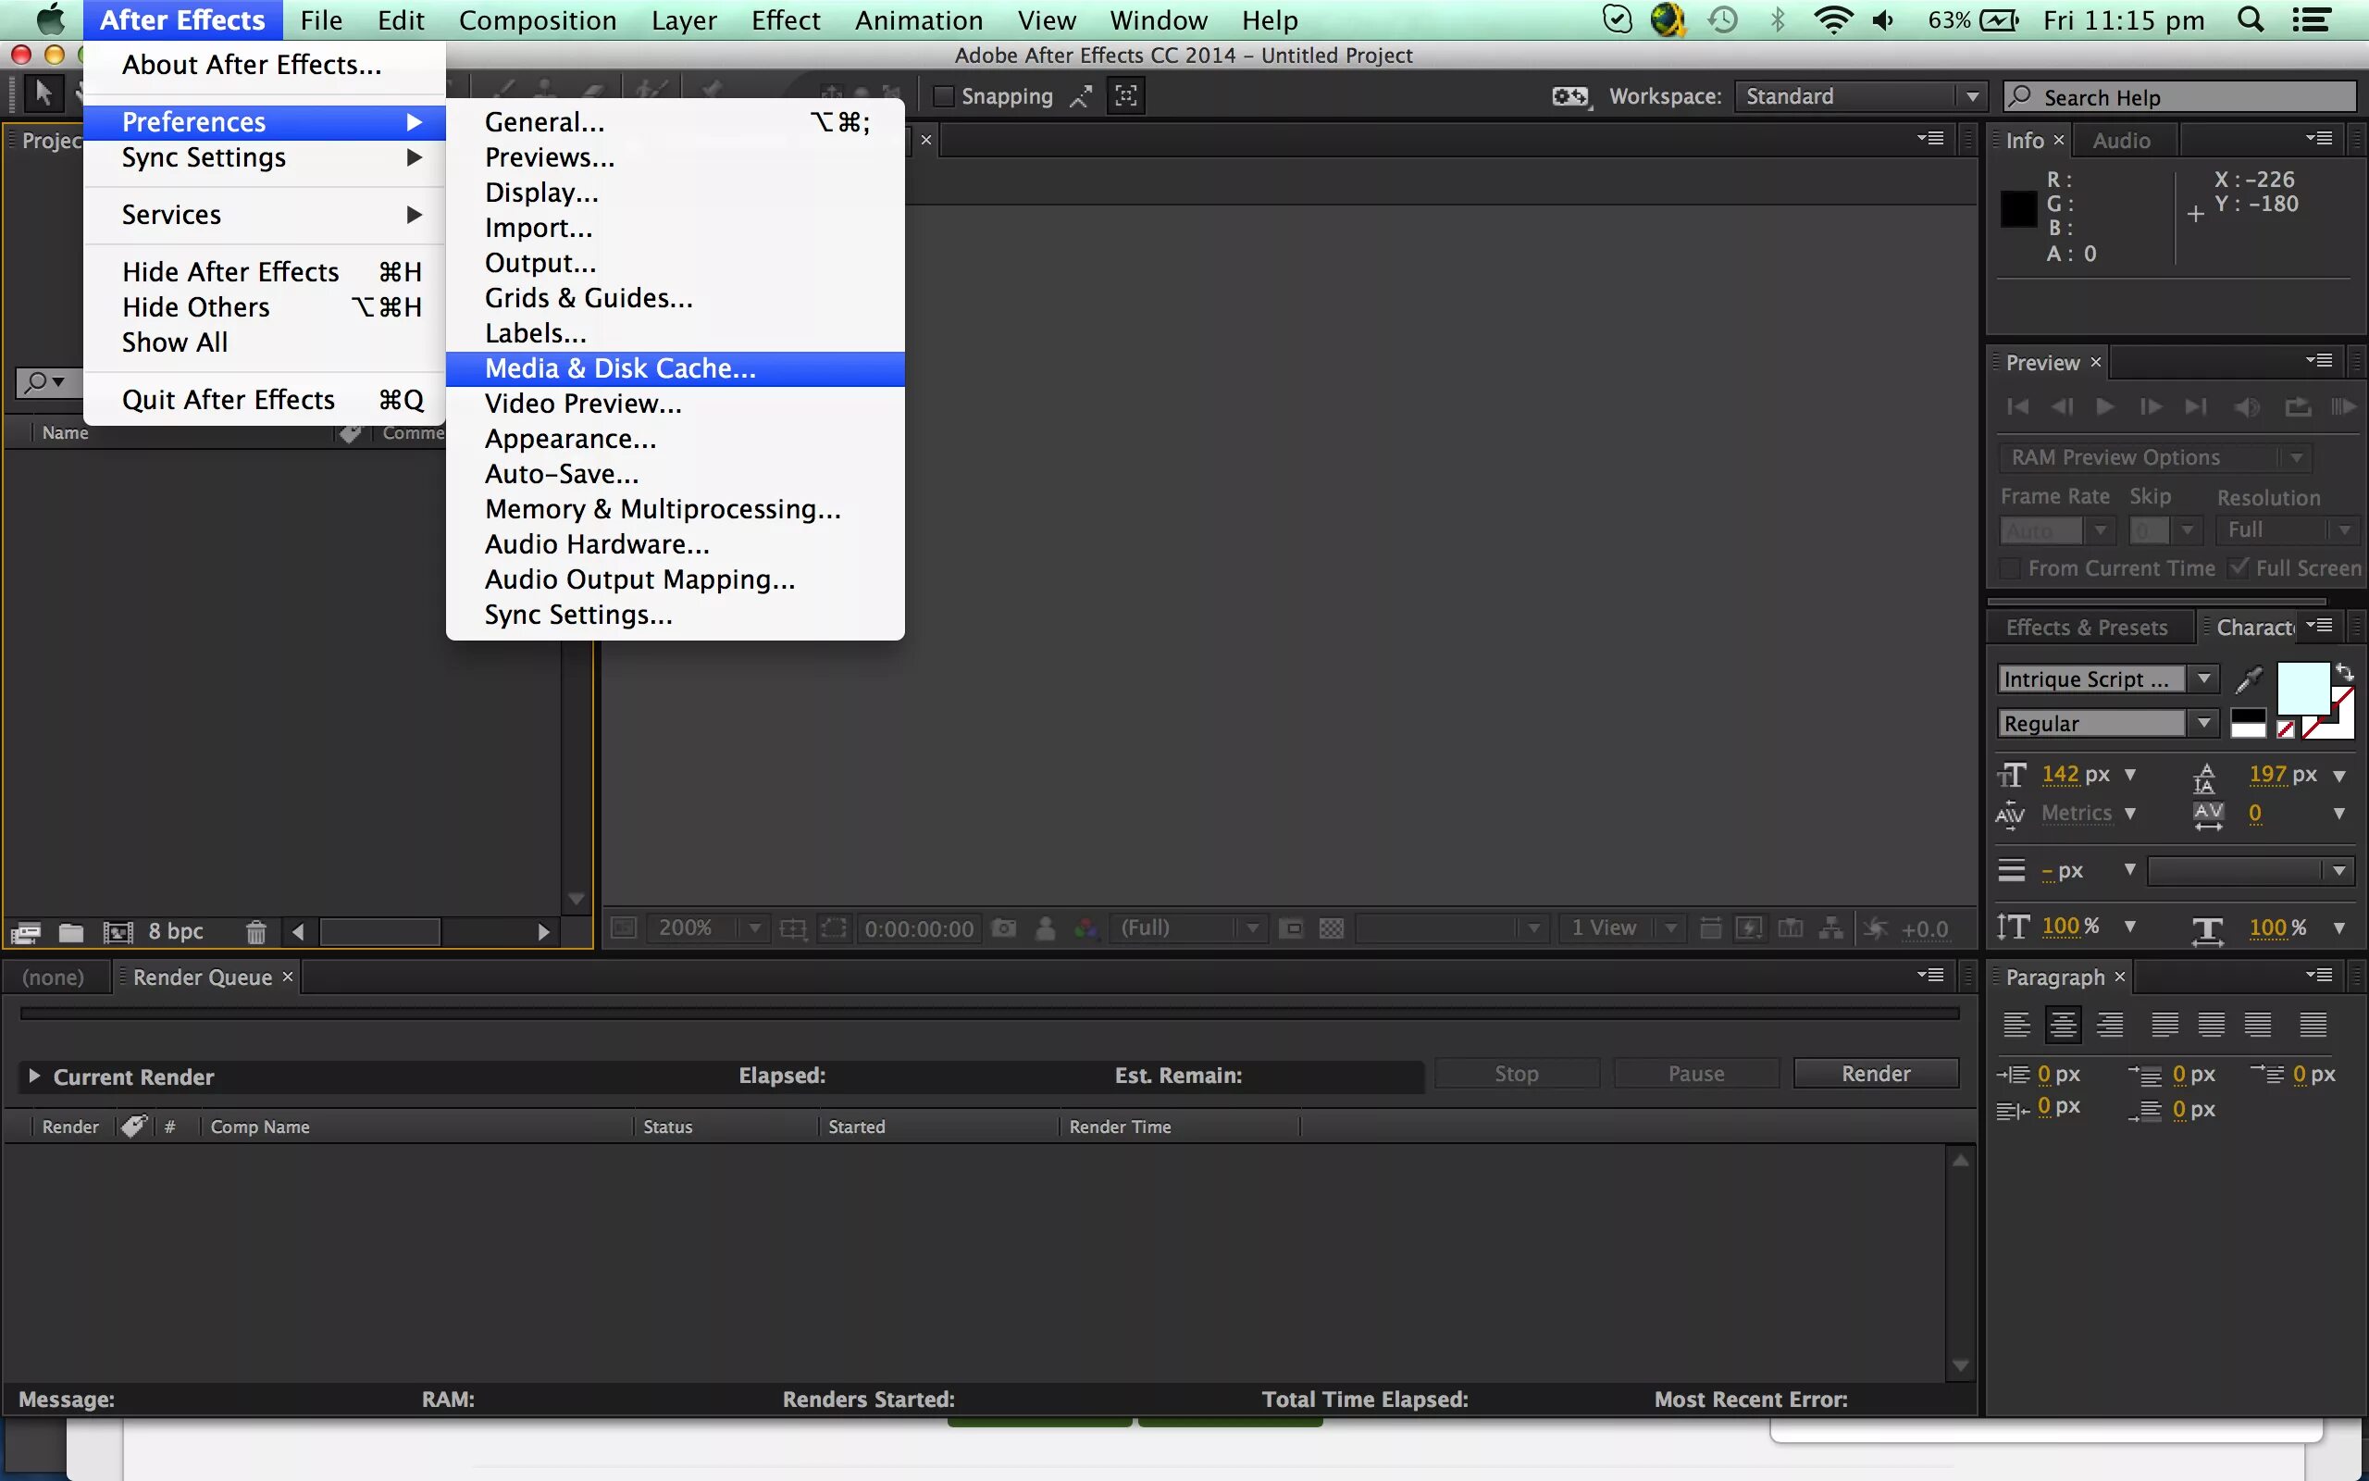
Task: Click the Render button
Action: pyautogui.click(x=1876, y=1074)
